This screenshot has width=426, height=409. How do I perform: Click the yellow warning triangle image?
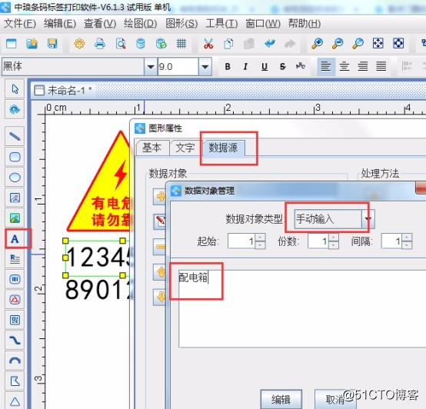tap(98, 181)
